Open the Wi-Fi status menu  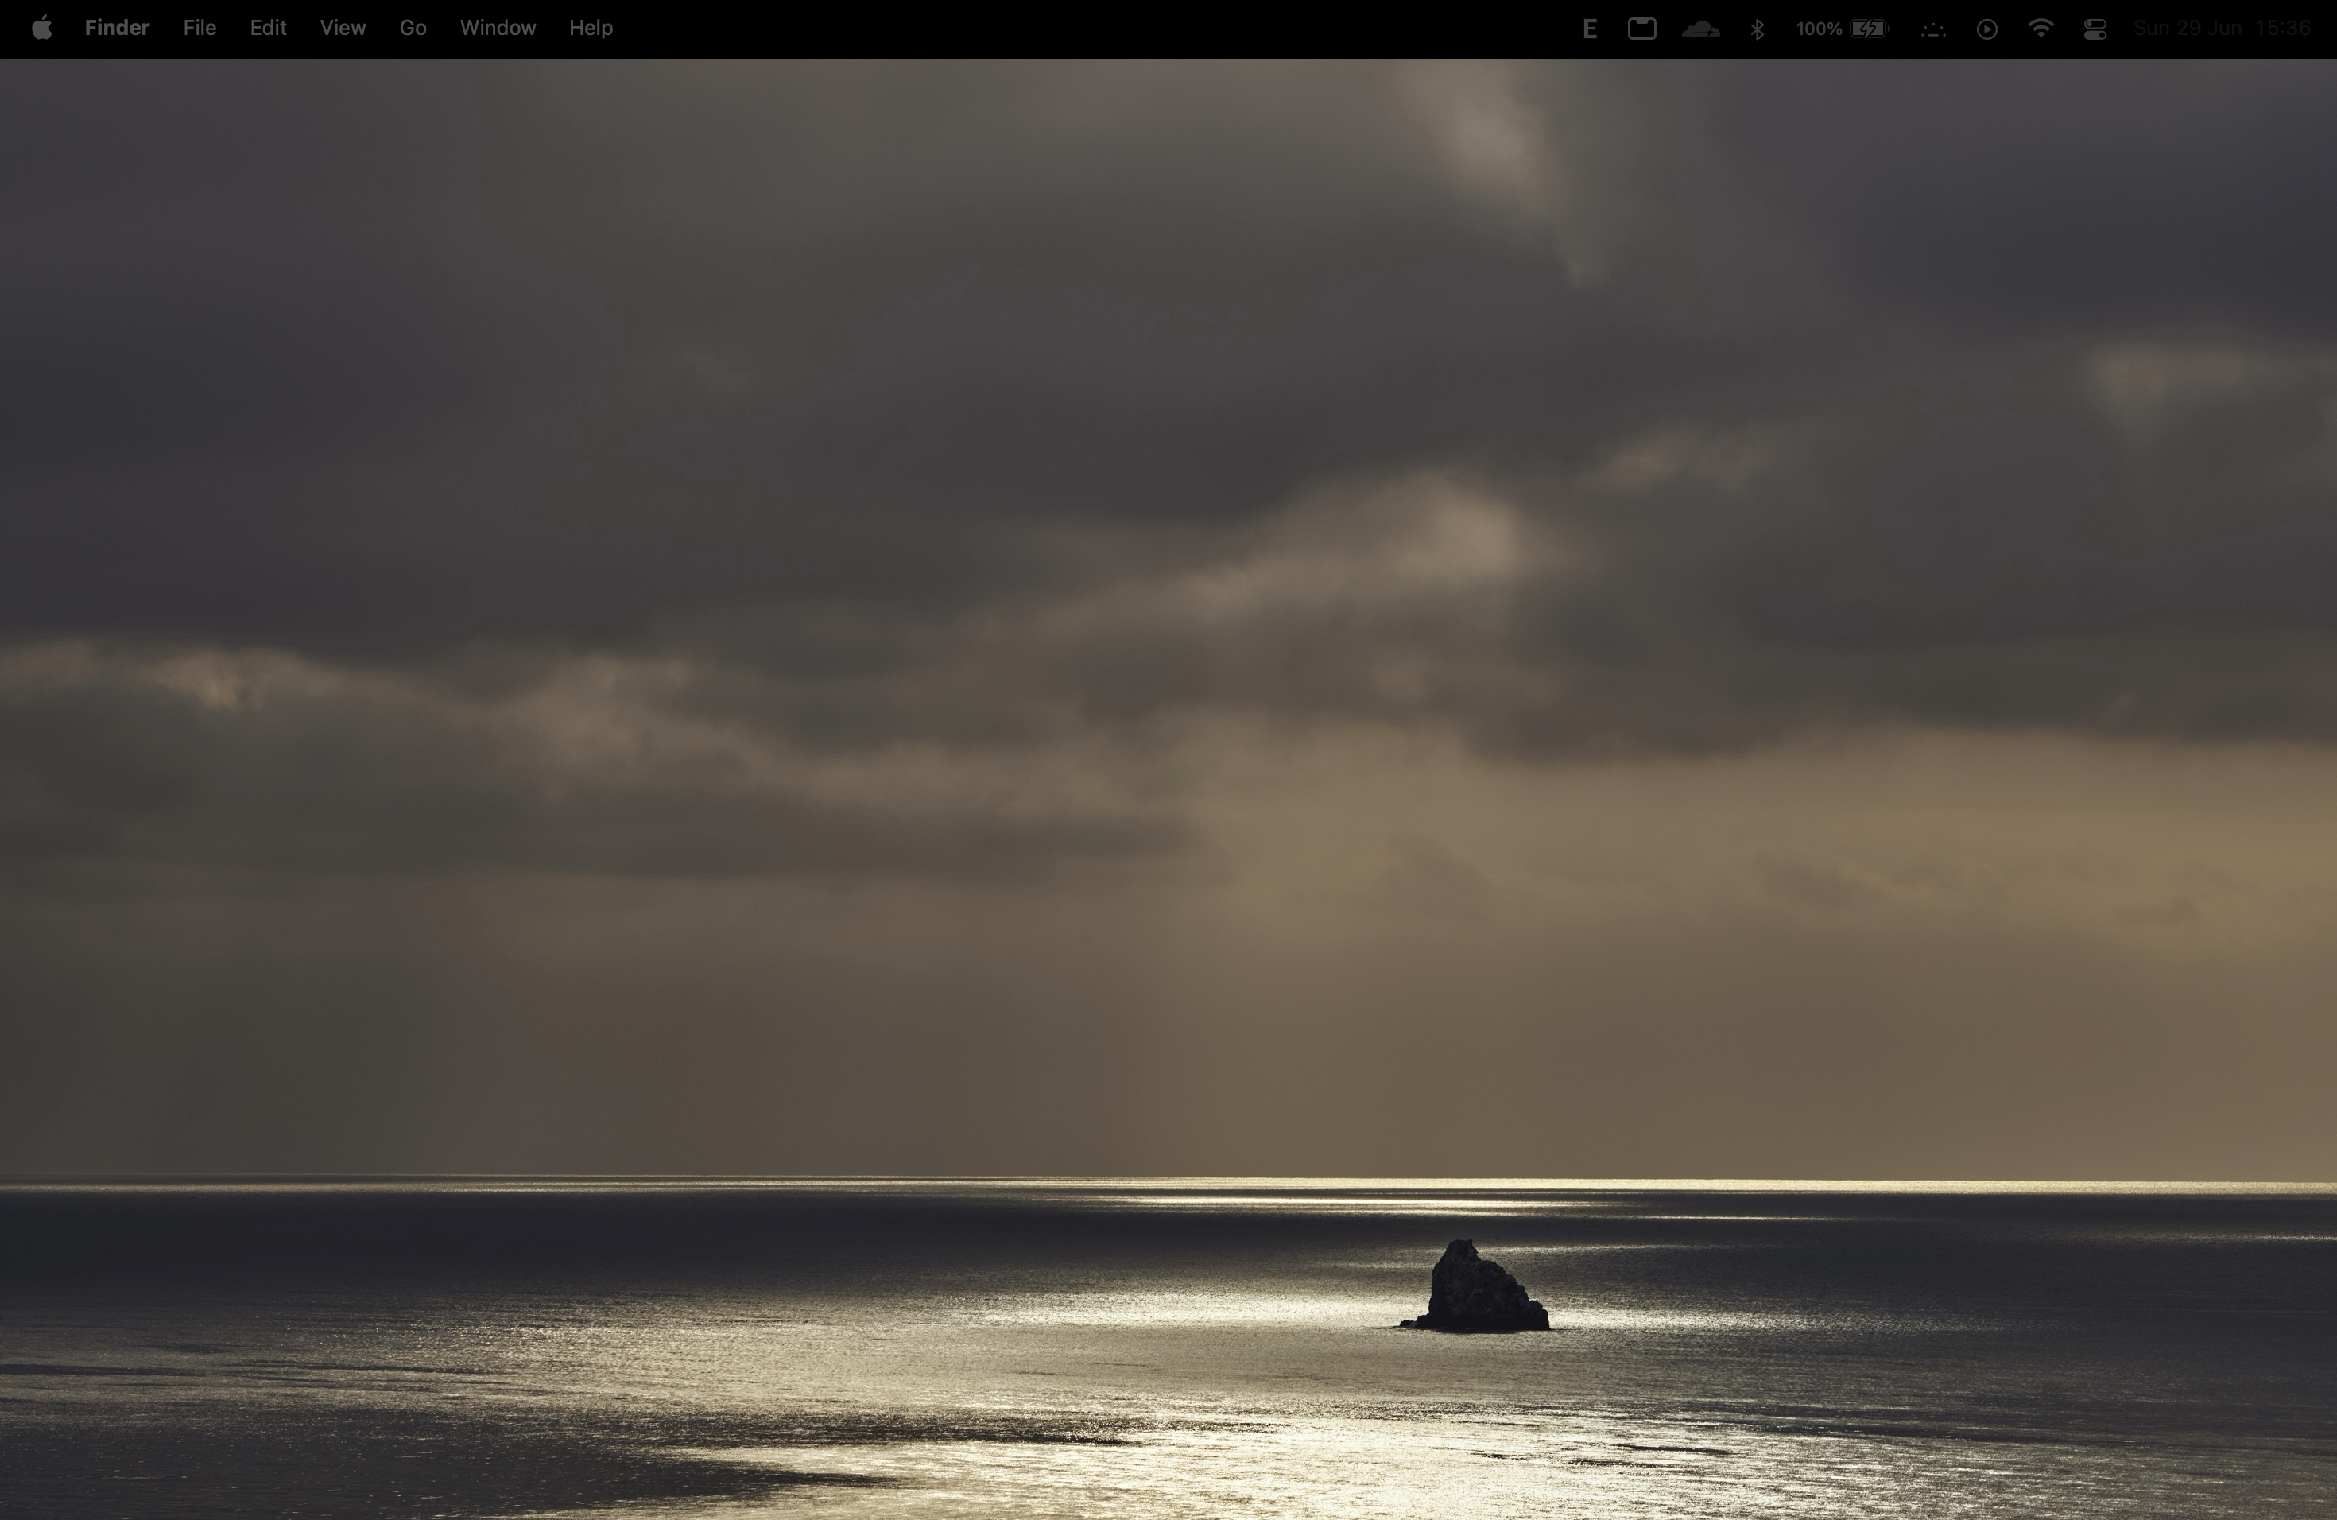coord(2041,29)
